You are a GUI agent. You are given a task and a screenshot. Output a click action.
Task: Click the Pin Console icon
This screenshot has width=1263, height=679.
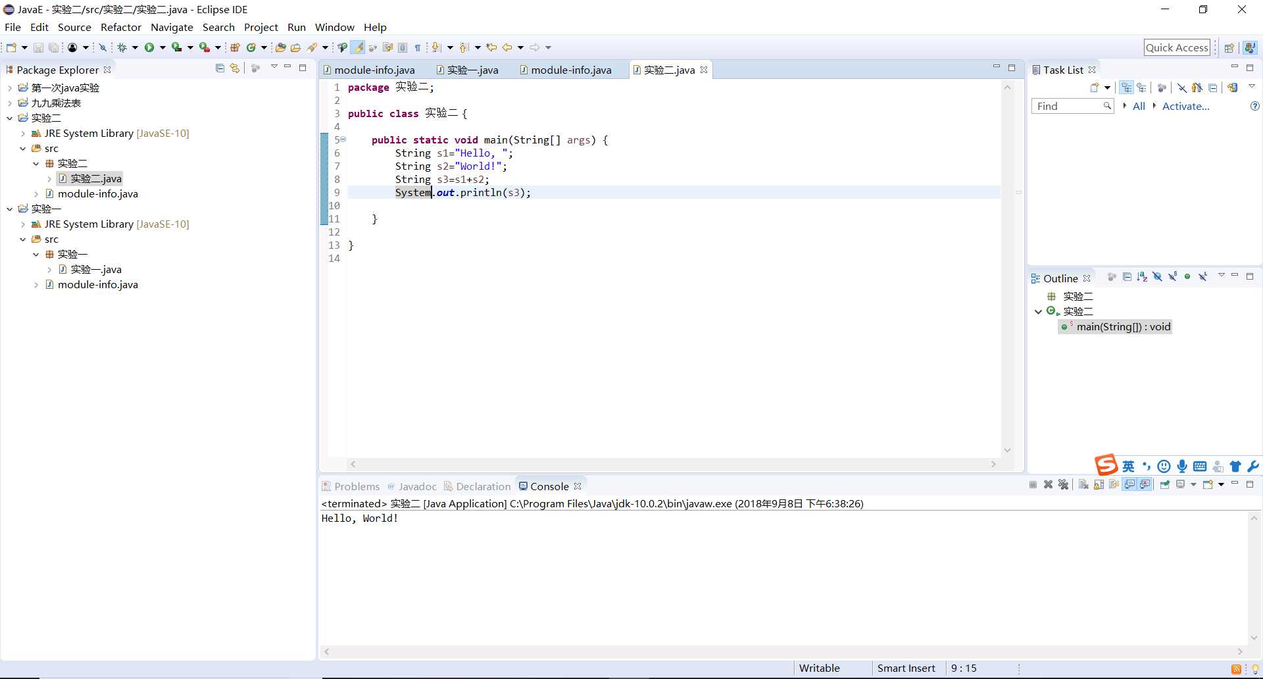pyautogui.click(x=1164, y=485)
